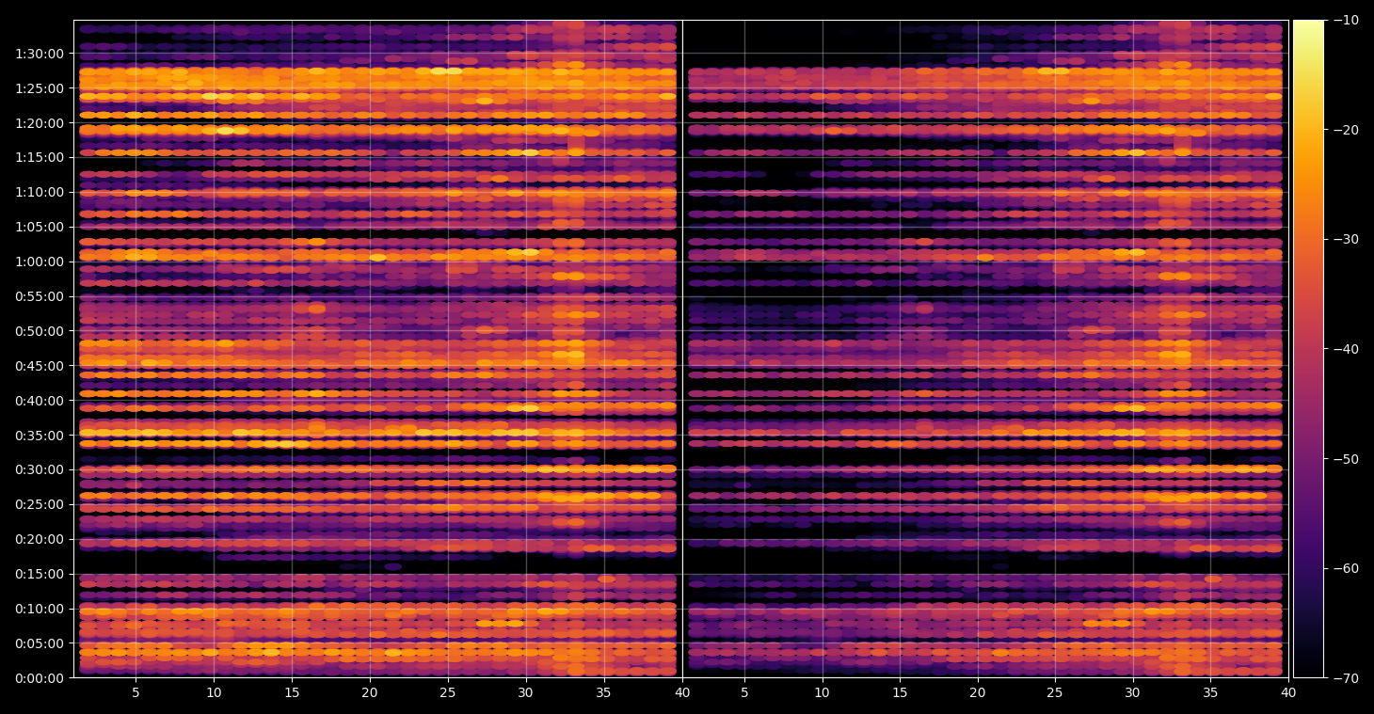Click the 0:05:00 y-axis time label

click(x=39, y=643)
